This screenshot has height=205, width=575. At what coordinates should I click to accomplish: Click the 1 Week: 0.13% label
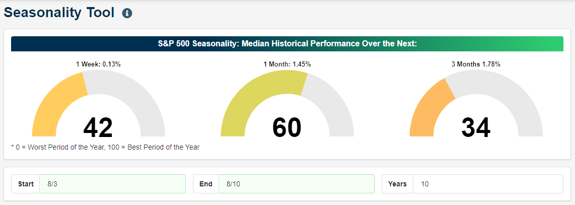coord(98,64)
